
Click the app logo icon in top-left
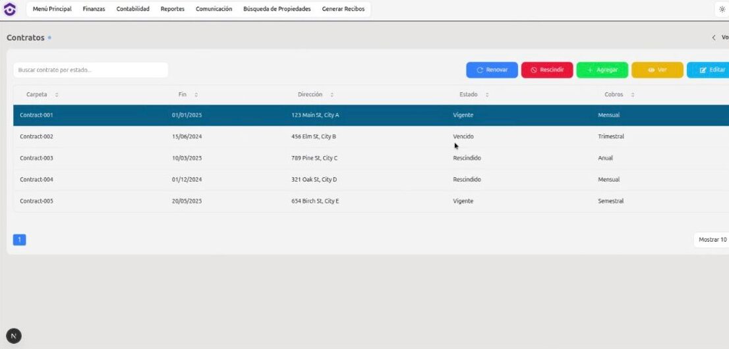[9, 9]
